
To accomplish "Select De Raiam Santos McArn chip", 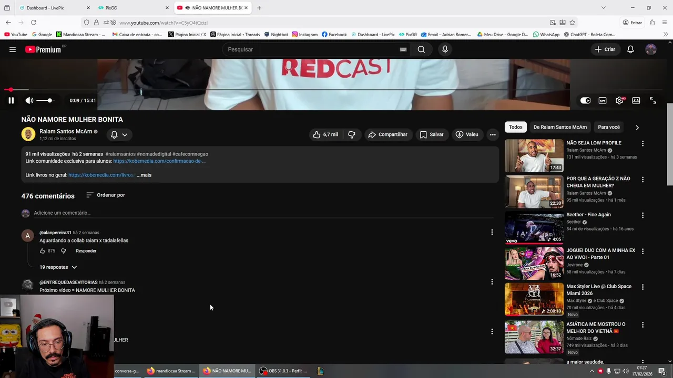I will point(560,127).
